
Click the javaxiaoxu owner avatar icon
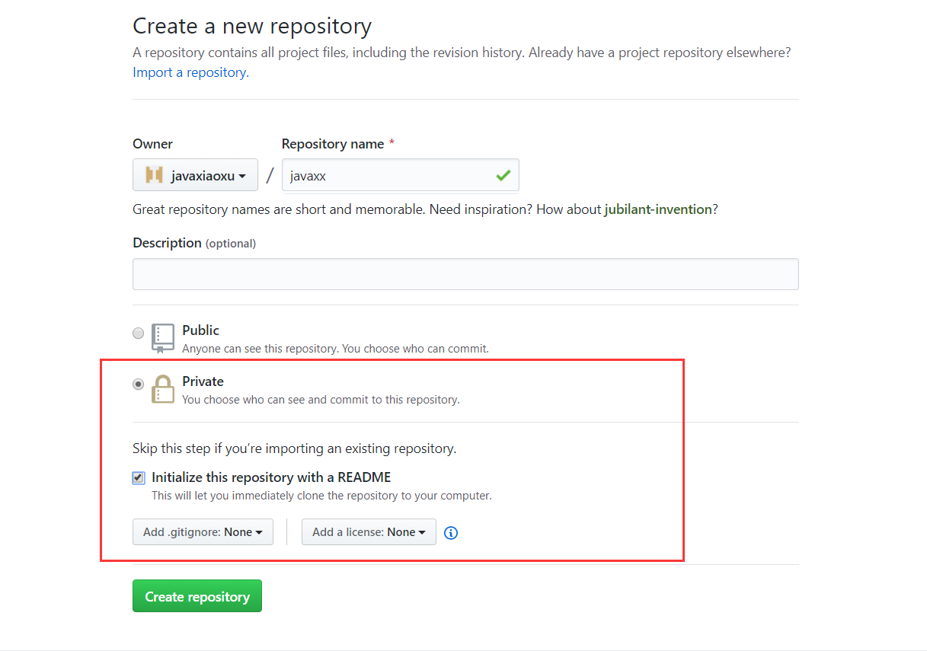pos(155,176)
